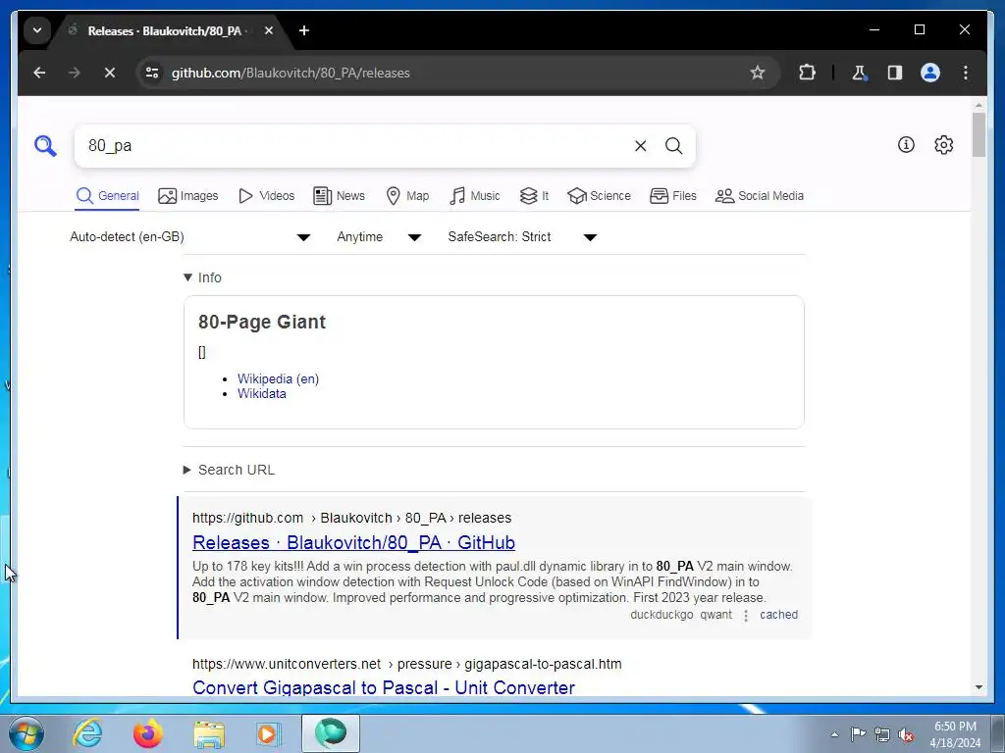Open profile avatar menu
This screenshot has height=753, width=1005.
pos(930,73)
